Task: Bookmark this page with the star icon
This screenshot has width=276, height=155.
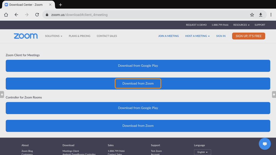Action: (x=252, y=15)
